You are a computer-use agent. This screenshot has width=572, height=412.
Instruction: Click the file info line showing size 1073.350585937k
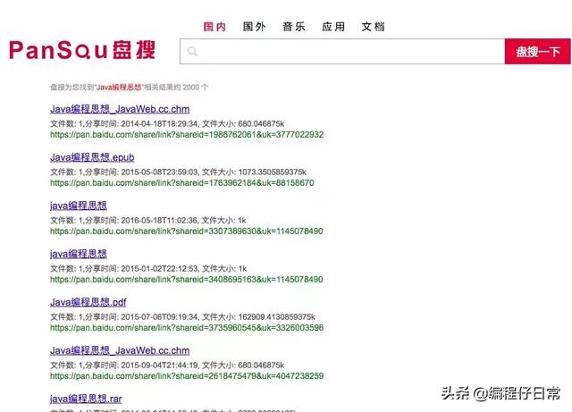tap(178, 172)
